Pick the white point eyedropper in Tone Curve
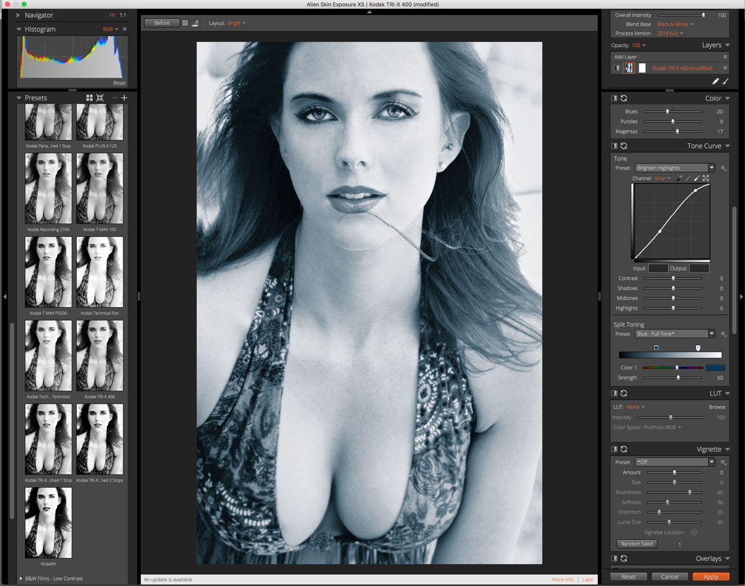Viewport: 745px width, 586px height. (697, 178)
